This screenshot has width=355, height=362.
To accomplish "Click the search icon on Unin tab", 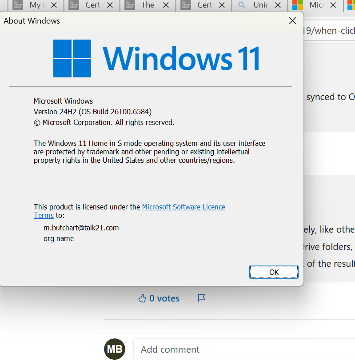I will (242, 5).
